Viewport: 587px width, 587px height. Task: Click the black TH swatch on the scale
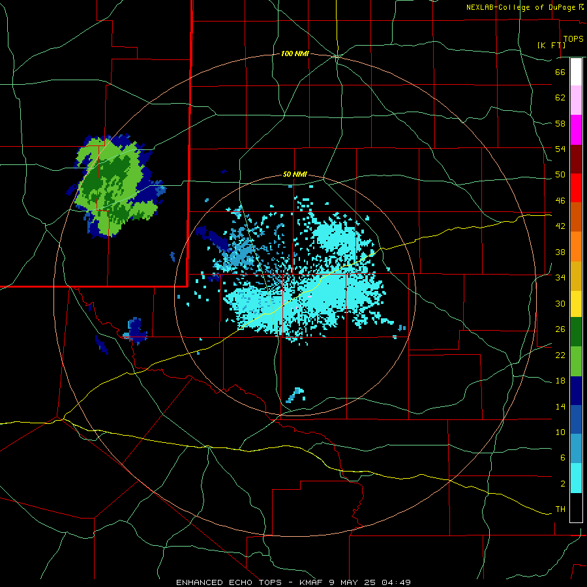coord(576,507)
